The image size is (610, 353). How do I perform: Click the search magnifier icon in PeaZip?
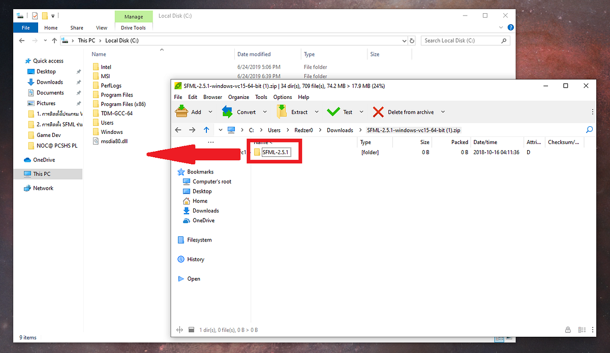[590, 130]
